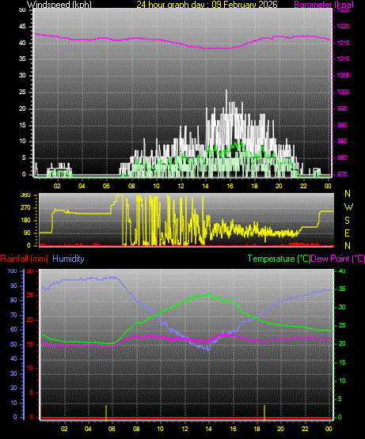The height and width of the screenshot is (439, 365).
Task: Click the magenta "Dew Point (°C)" legend label
Action: tap(338, 259)
